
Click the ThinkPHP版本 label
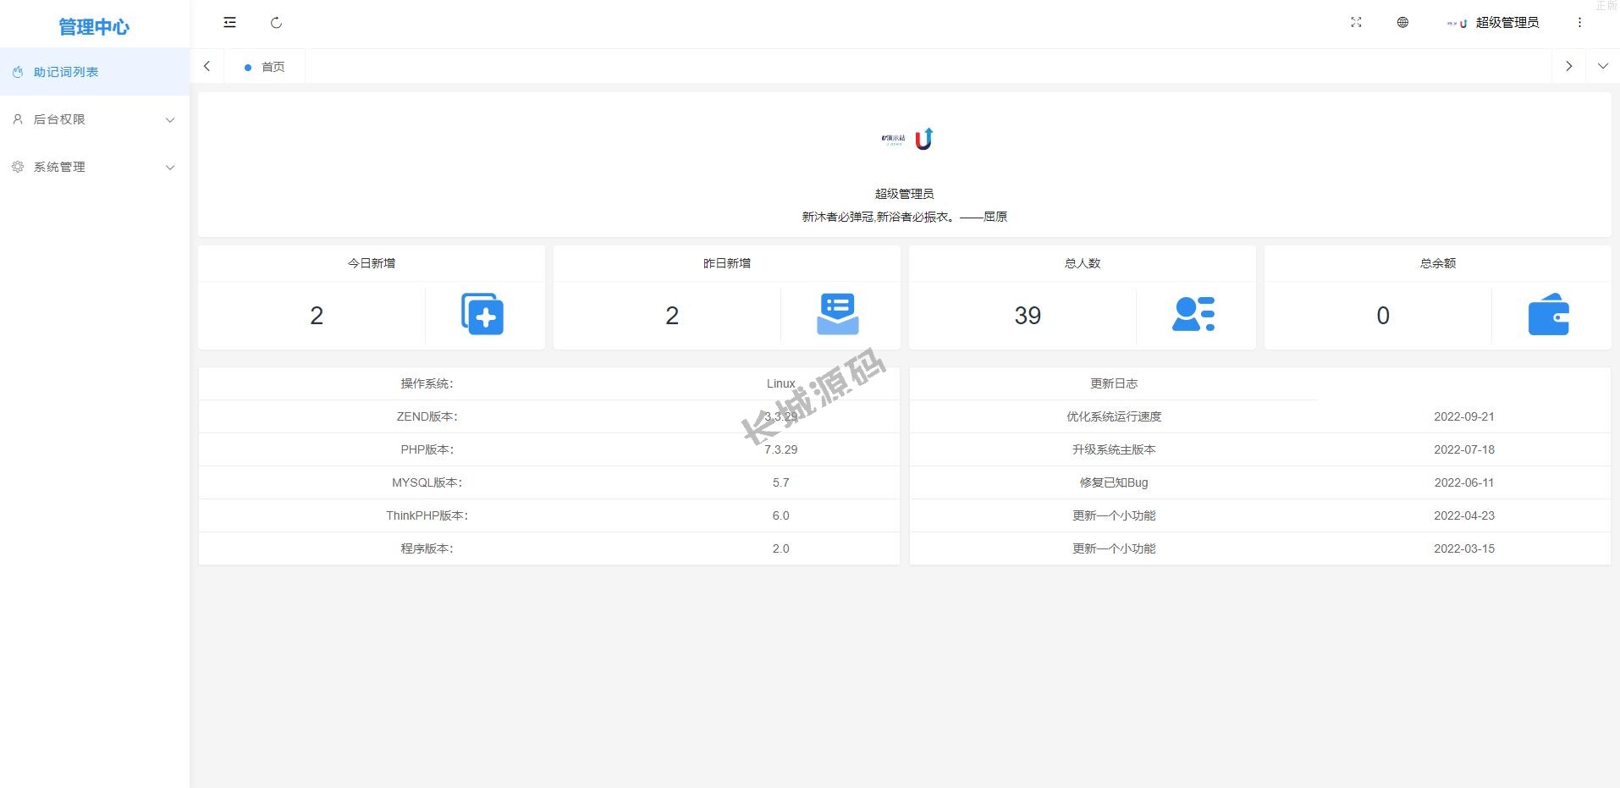click(x=427, y=515)
